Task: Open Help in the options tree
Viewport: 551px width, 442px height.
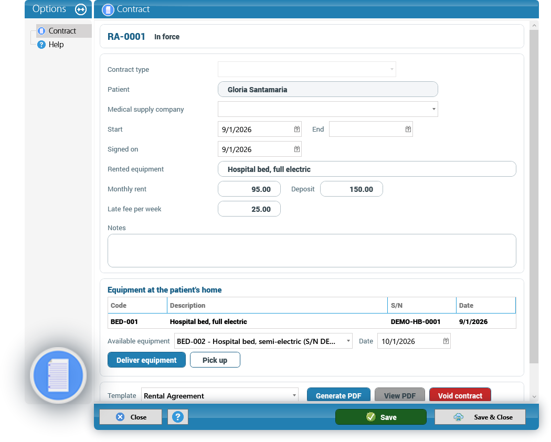Action: 56,45
